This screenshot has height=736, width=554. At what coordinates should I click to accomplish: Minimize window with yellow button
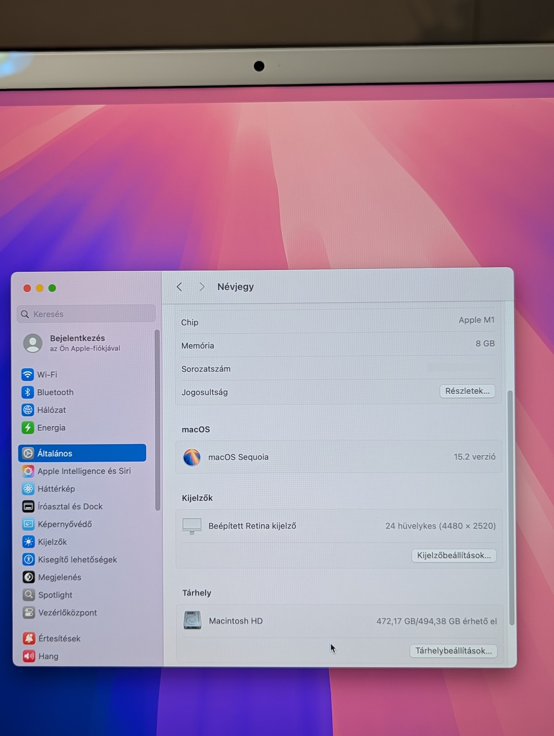pyautogui.click(x=40, y=288)
